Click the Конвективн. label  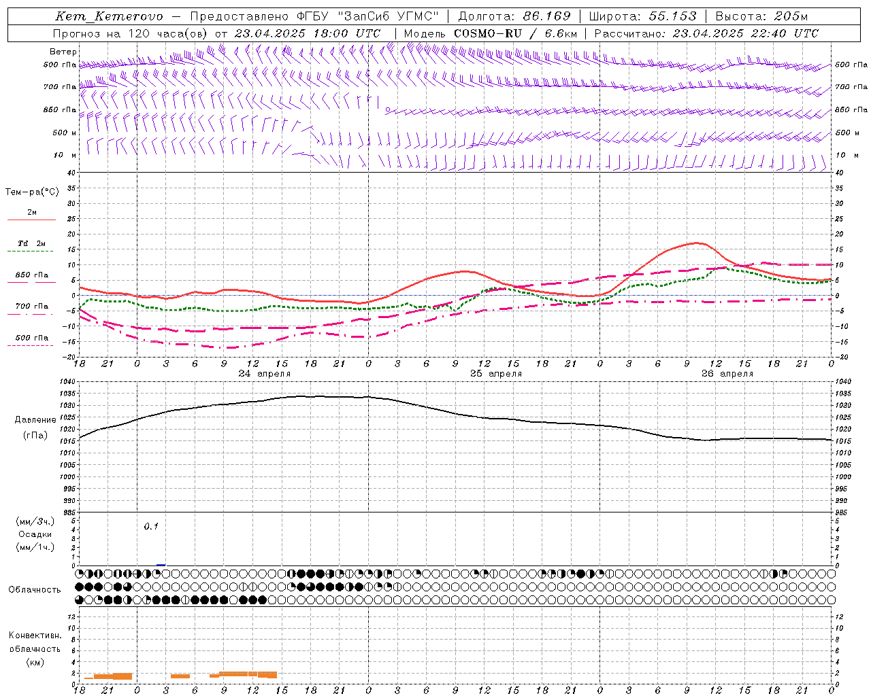pyautogui.click(x=35, y=636)
